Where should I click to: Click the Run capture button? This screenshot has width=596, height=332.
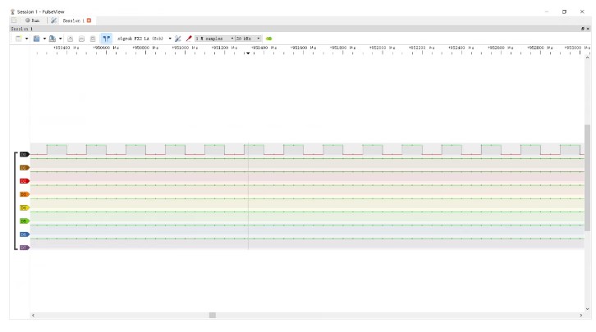tap(32, 20)
